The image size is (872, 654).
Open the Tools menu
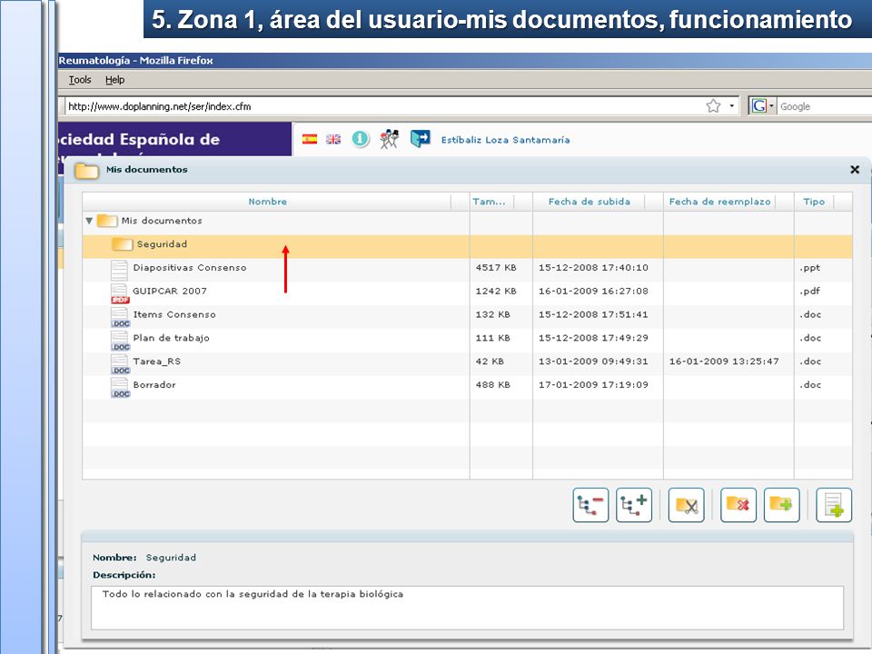(80, 80)
